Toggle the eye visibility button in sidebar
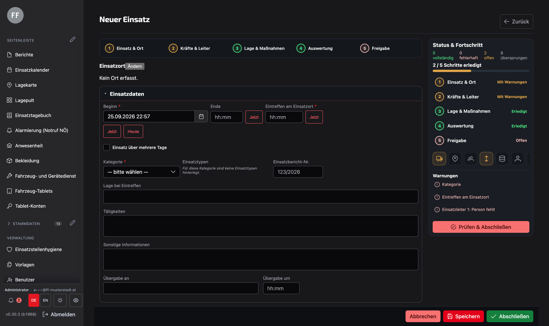 point(76,300)
